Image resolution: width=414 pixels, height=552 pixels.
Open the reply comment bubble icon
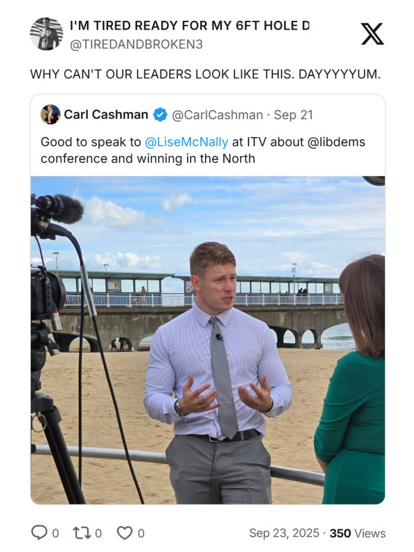pyautogui.click(x=39, y=532)
